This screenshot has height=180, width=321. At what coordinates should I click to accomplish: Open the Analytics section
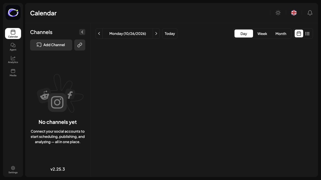pos(13,59)
